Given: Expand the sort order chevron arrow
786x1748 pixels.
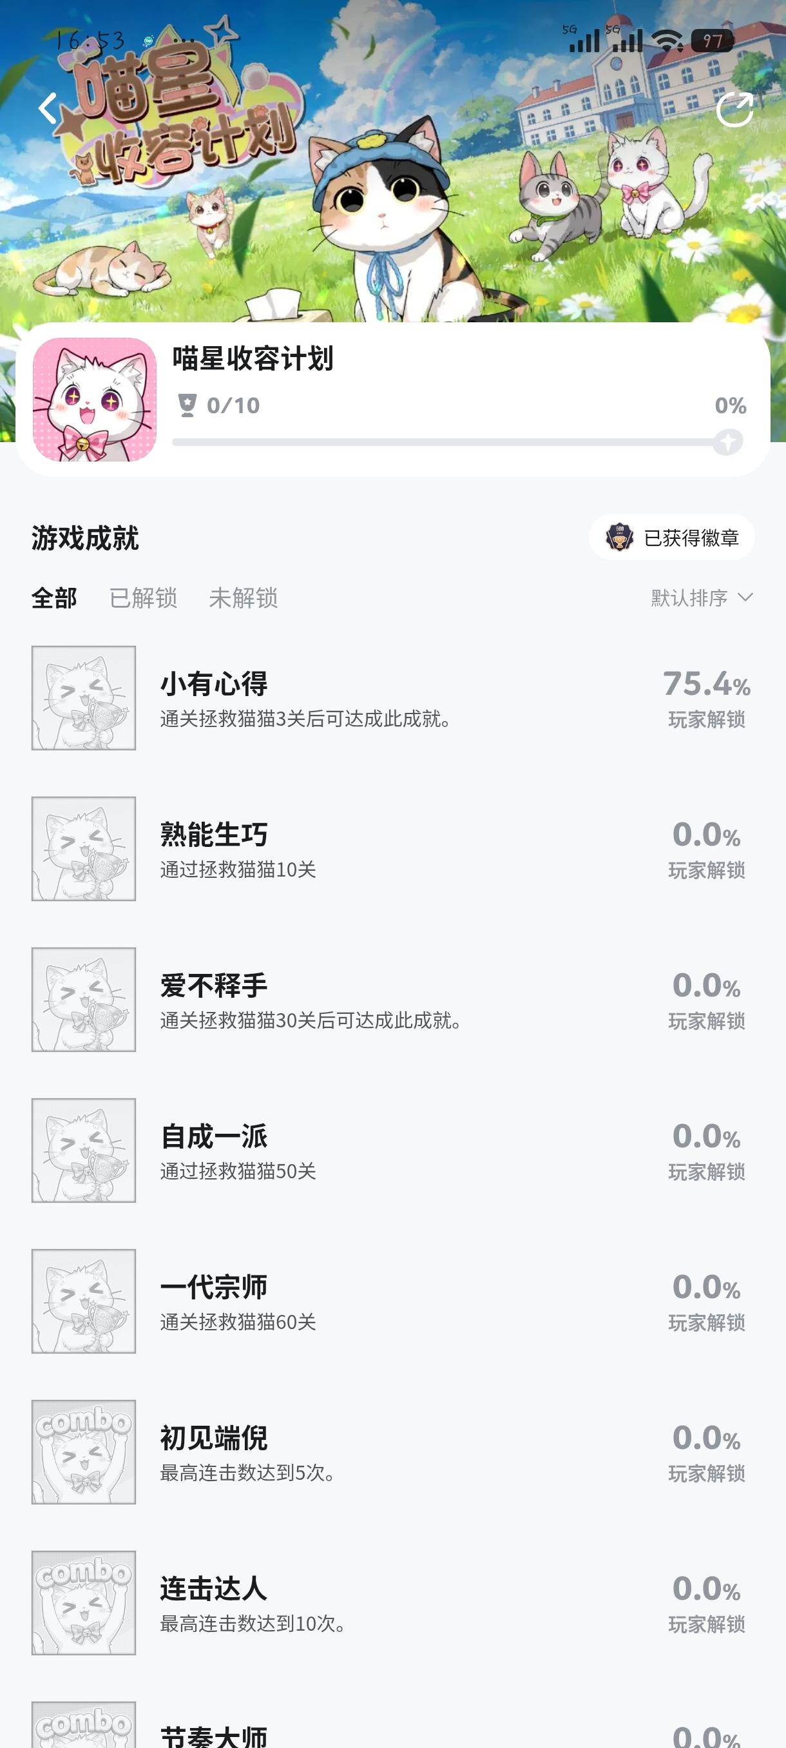Looking at the screenshot, I should click(745, 597).
